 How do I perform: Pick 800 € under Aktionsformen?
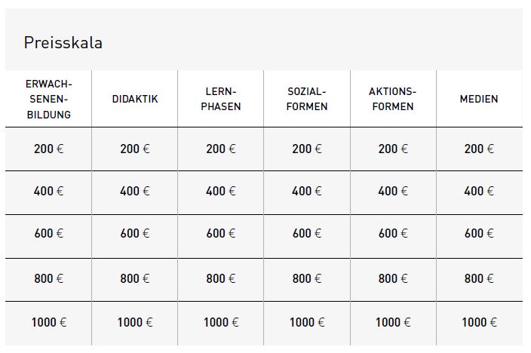[392, 278]
